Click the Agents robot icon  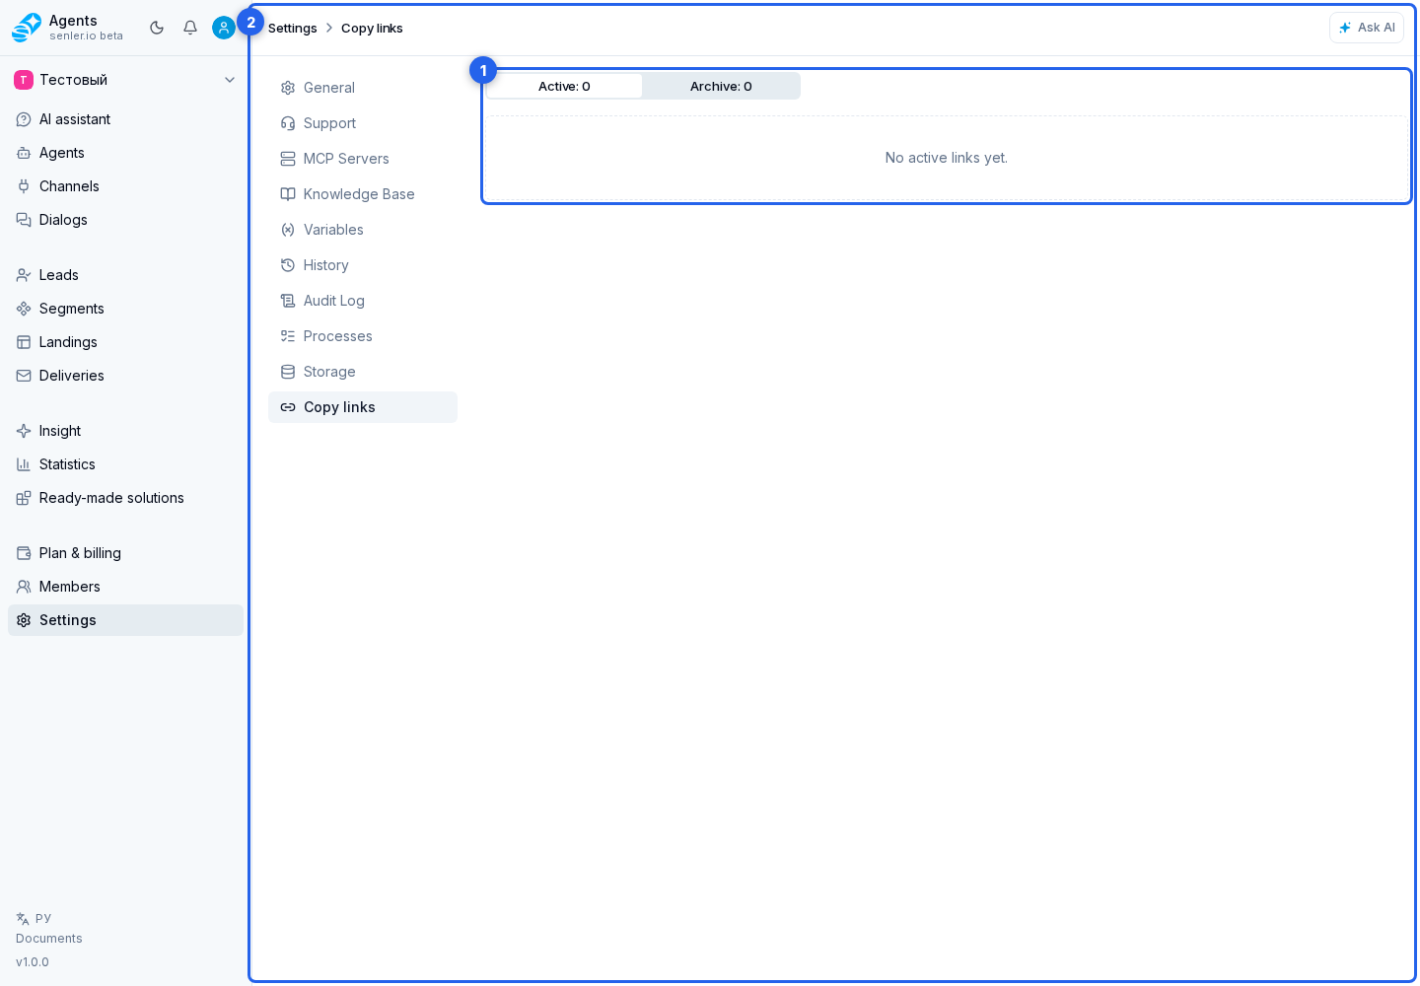point(24,153)
